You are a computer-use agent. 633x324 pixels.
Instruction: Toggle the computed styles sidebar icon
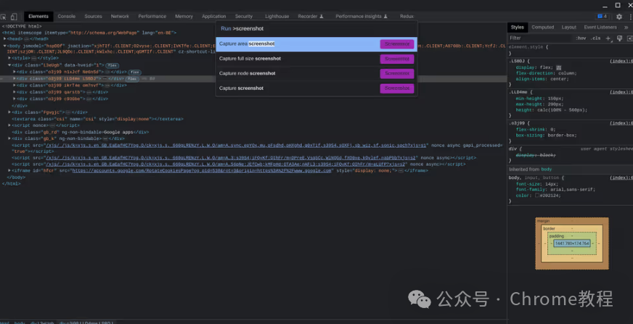[629, 38]
